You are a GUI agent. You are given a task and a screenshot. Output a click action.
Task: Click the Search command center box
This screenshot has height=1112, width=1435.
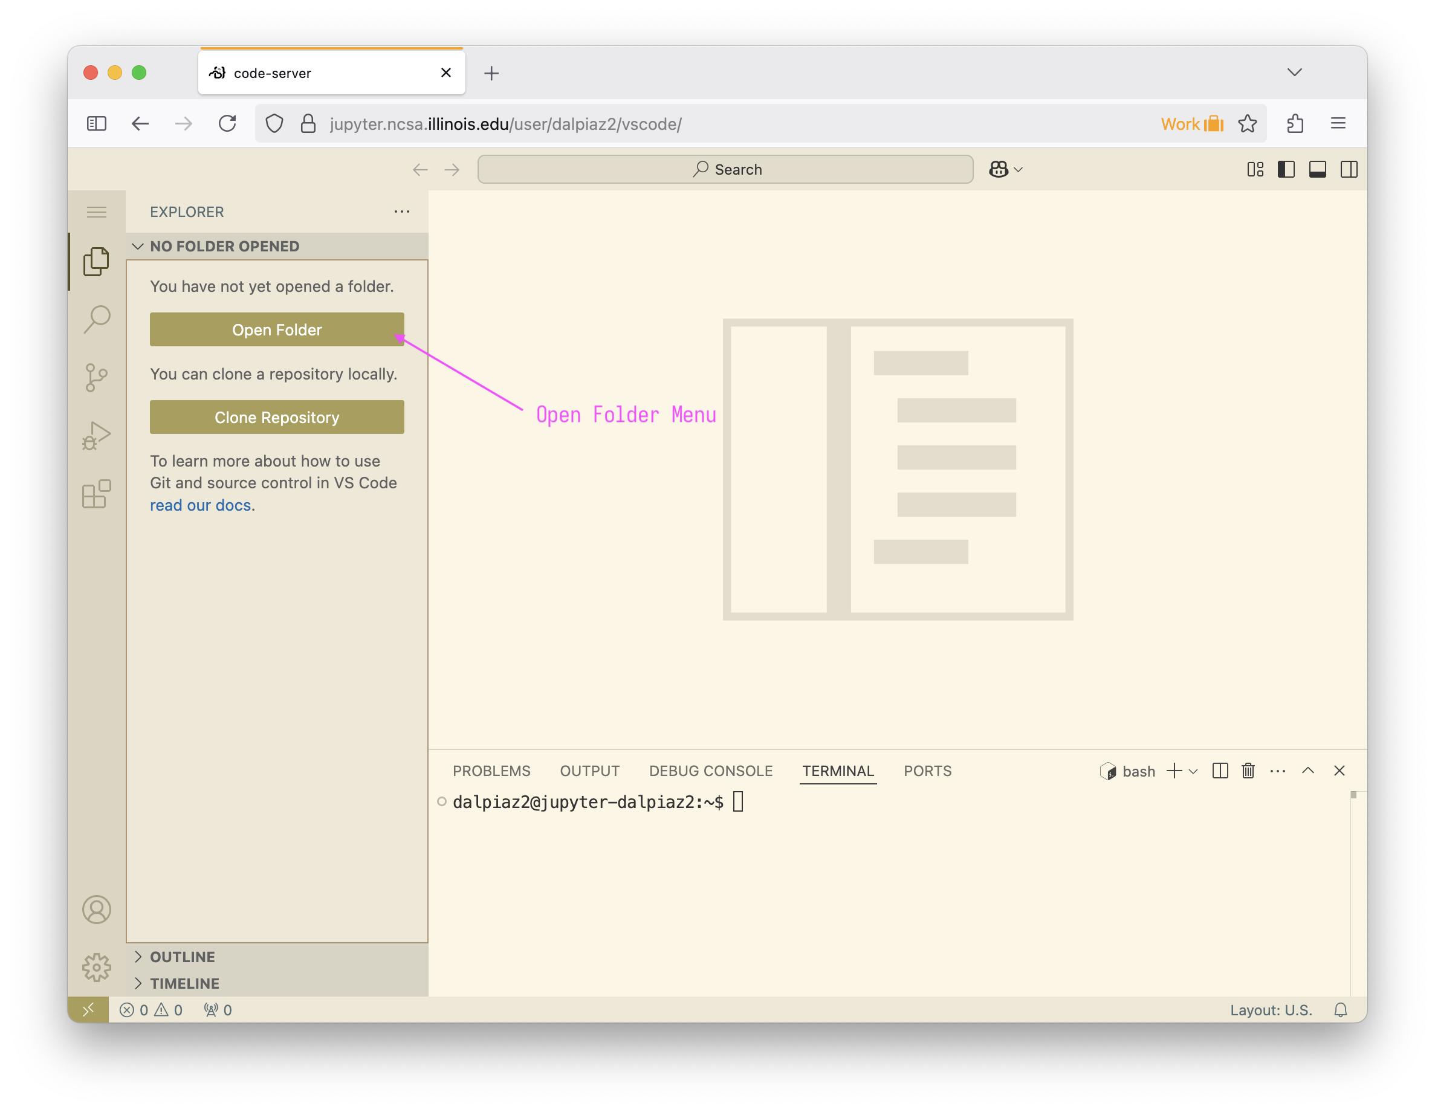tap(725, 169)
